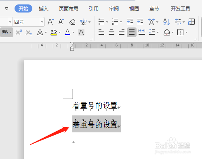Viewport: 202px width, 159px height.
Task: Align text to the right
Action: pos(122,32)
